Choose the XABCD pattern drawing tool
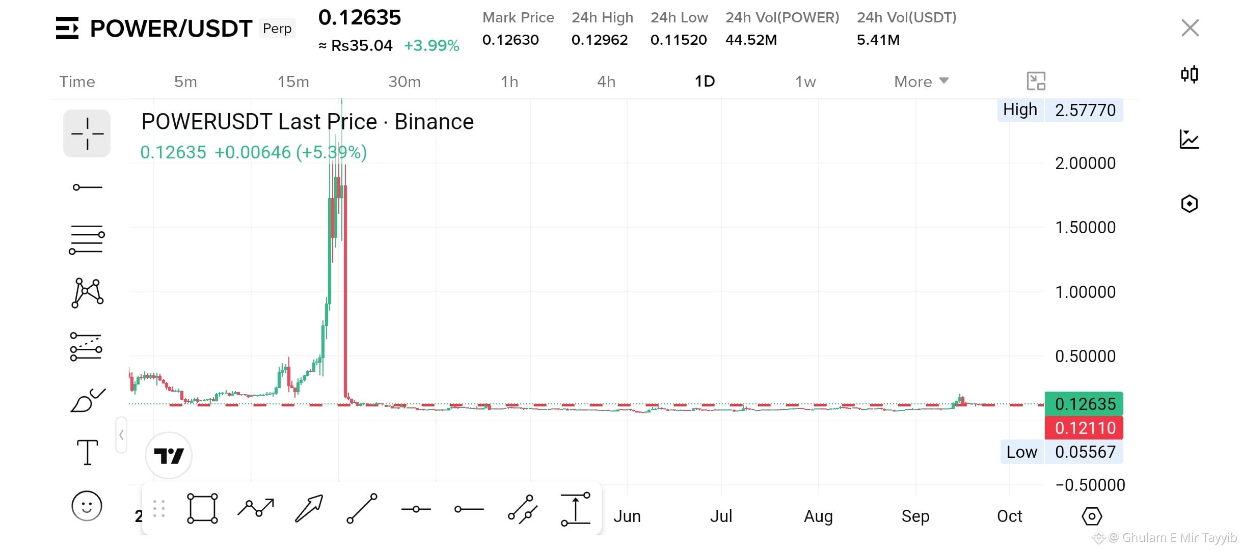The height and width of the screenshot is (550, 1241). pyautogui.click(x=87, y=293)
